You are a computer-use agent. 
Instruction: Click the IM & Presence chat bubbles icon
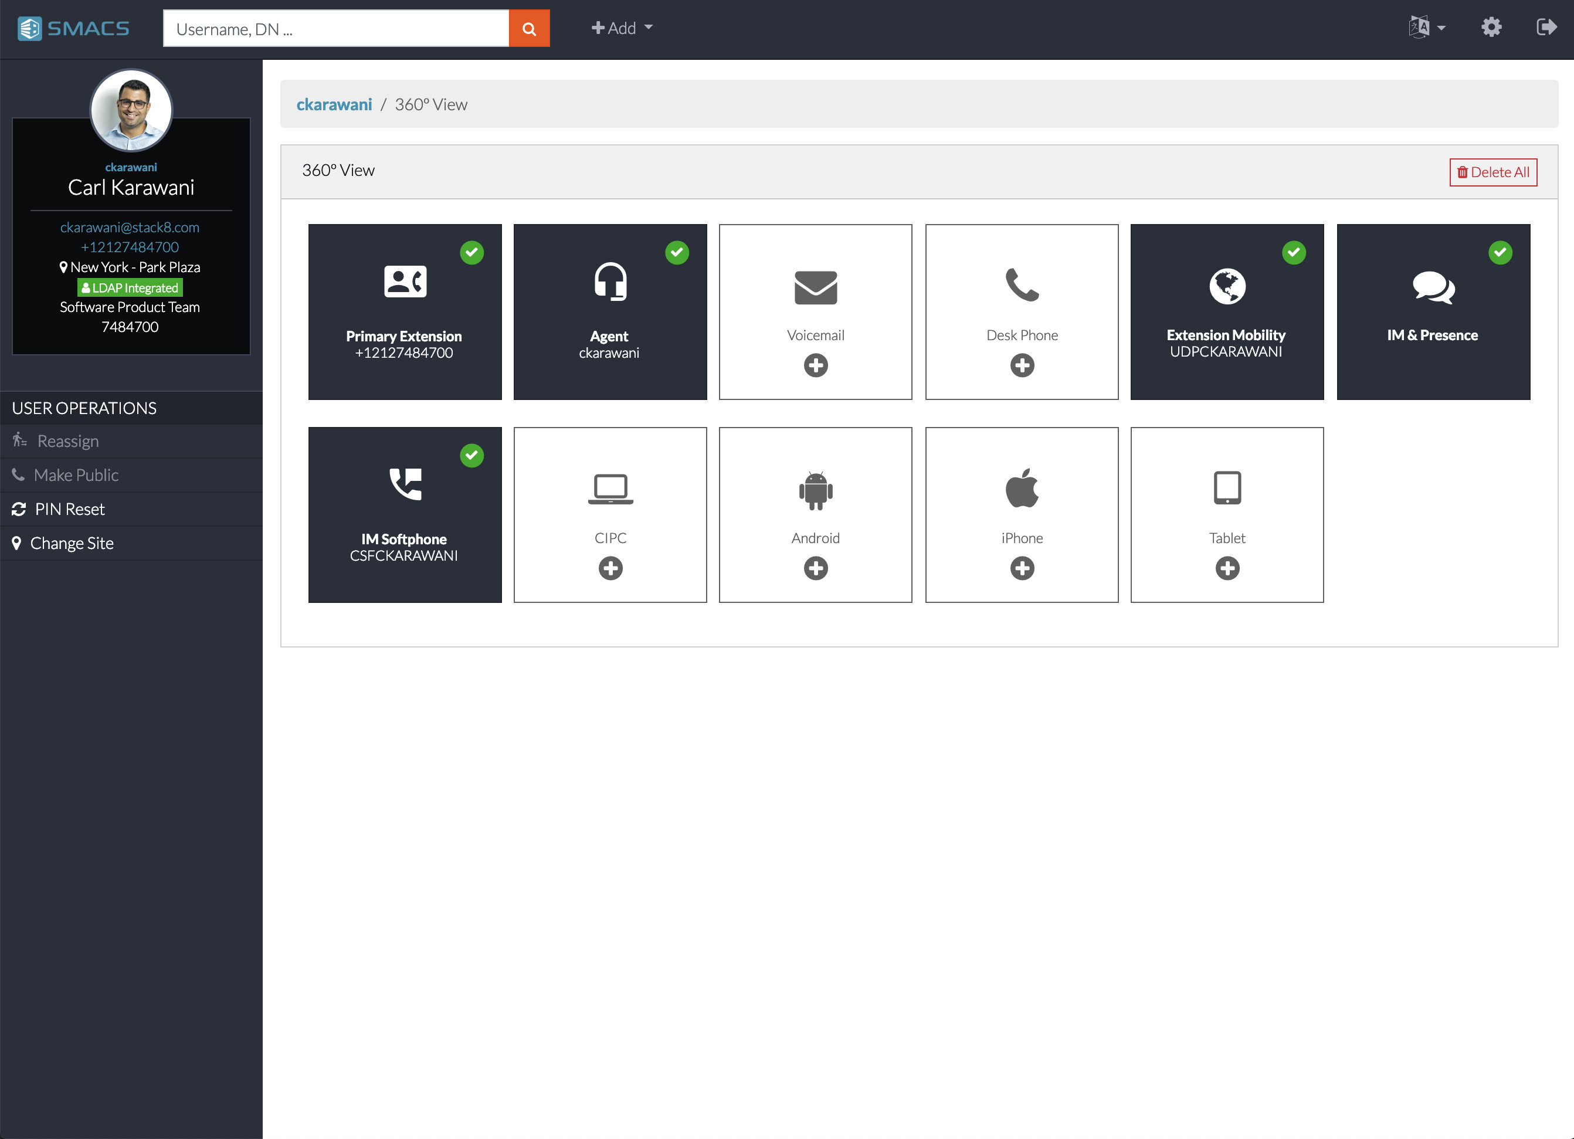tap(1433, 287)
